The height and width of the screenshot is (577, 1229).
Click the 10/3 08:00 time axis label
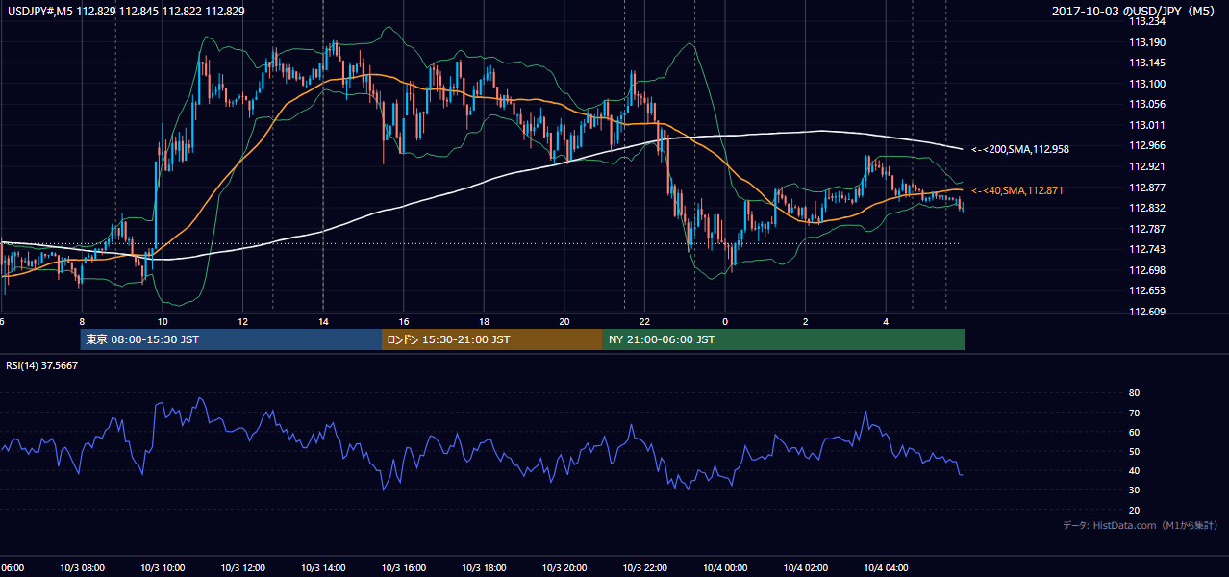[84, 567]
